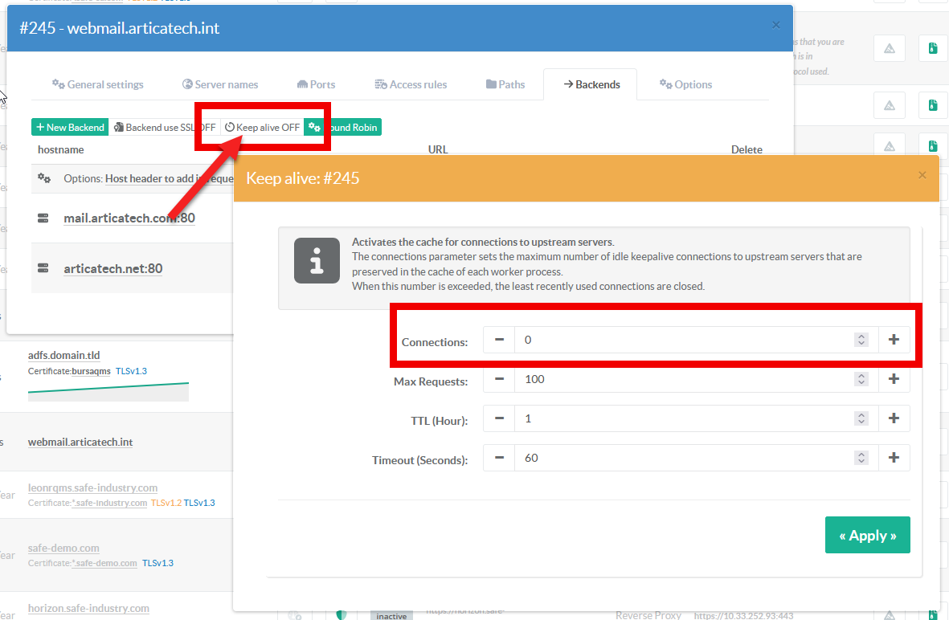Screen dimensions: 949x620
Task: Click the Connections number input field
Action: click(683, 340)
